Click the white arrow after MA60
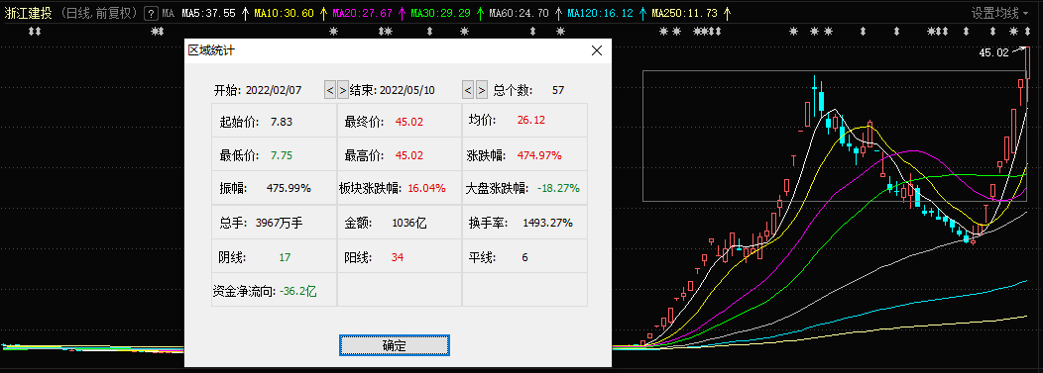This screenshot has height=373, width=1043. pyautogui.click(x=559, y=13)
